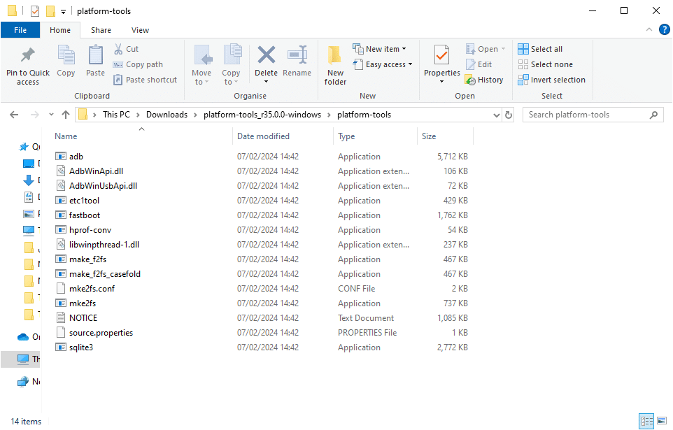Switch to the View ribbon tab
The width and height of the screenshot is (673, 430).
(x=140, y=30)
